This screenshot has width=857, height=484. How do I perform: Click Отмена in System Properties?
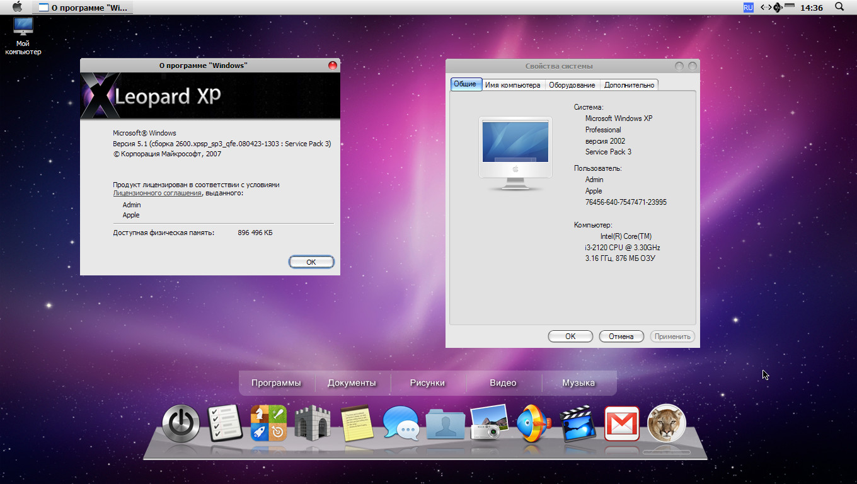[621, 337]
